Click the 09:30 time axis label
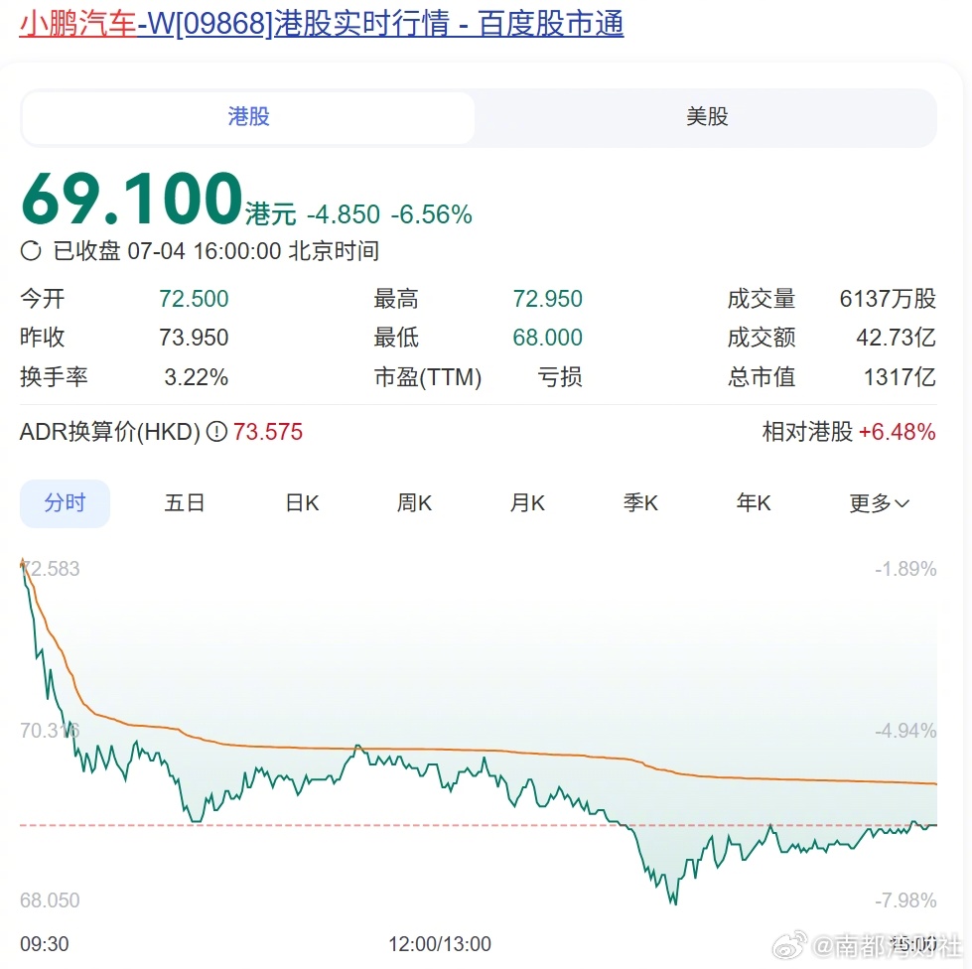Screen dimensions: 972x969 point(44,944)
